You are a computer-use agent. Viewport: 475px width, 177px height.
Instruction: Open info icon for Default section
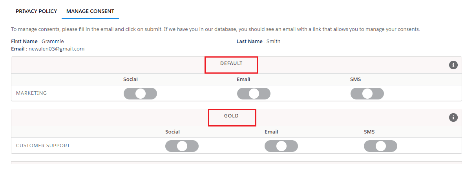[x=453, y=65]
